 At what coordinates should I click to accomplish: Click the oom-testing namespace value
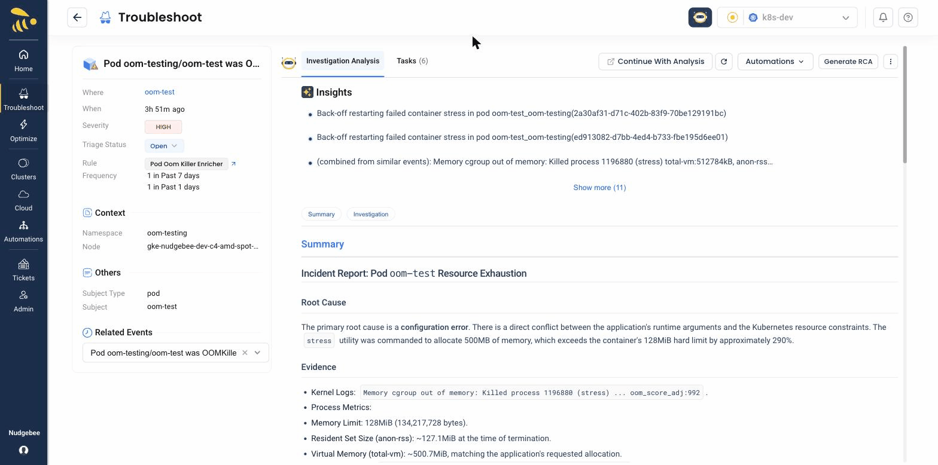point(167,233)
